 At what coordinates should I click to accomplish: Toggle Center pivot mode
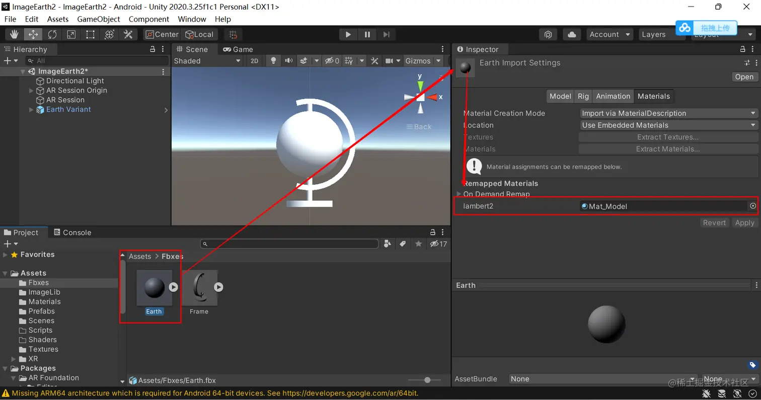click(162, 34)
